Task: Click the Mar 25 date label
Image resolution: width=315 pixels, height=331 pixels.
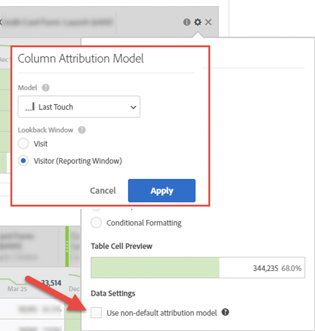Action: point(17,287)
